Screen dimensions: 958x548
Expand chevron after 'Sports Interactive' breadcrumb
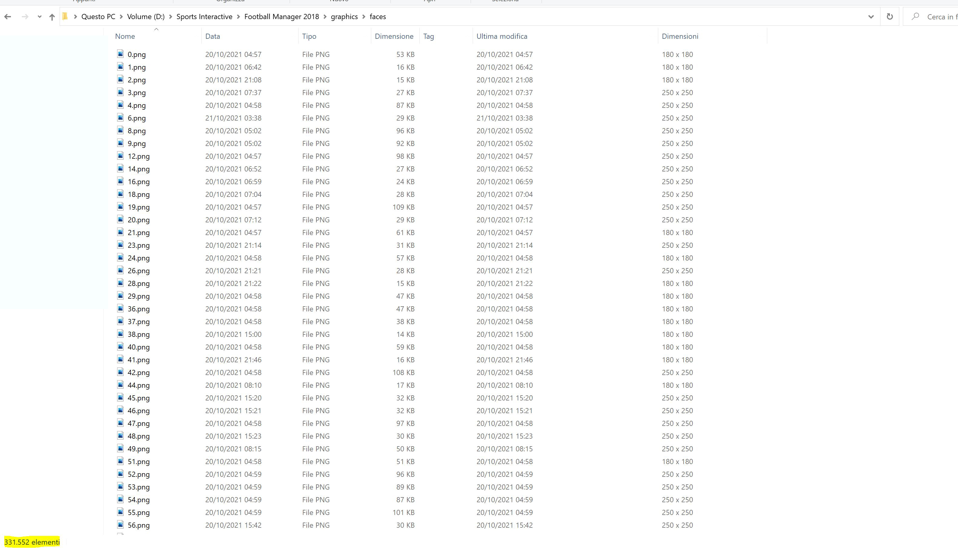tap(239, 17)
